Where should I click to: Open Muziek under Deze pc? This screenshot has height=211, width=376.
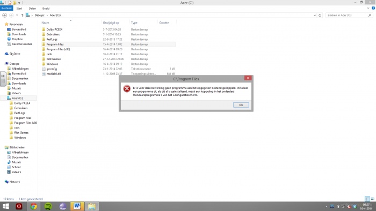point(16,88)
